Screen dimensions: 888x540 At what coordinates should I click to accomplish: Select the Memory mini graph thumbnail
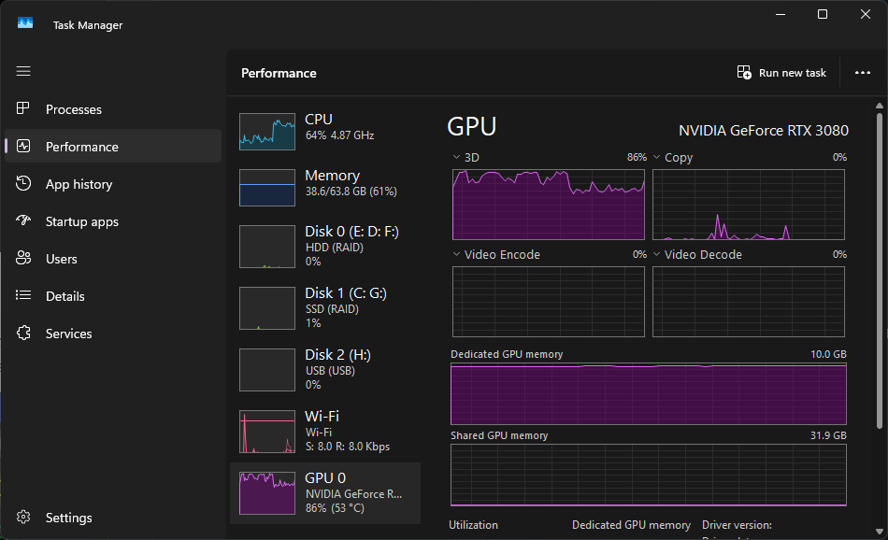(267, 188)
